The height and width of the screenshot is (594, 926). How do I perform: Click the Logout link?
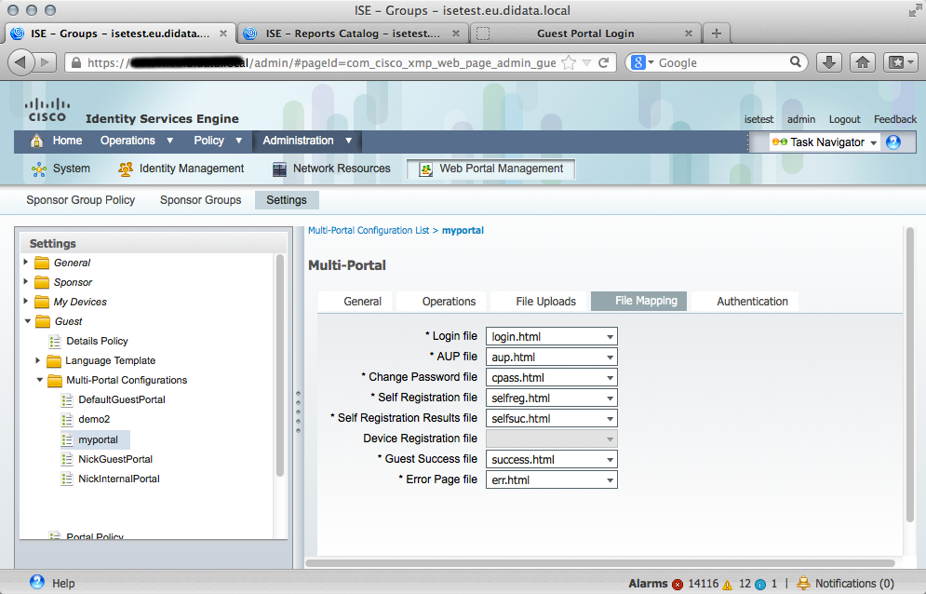point(844,119)
